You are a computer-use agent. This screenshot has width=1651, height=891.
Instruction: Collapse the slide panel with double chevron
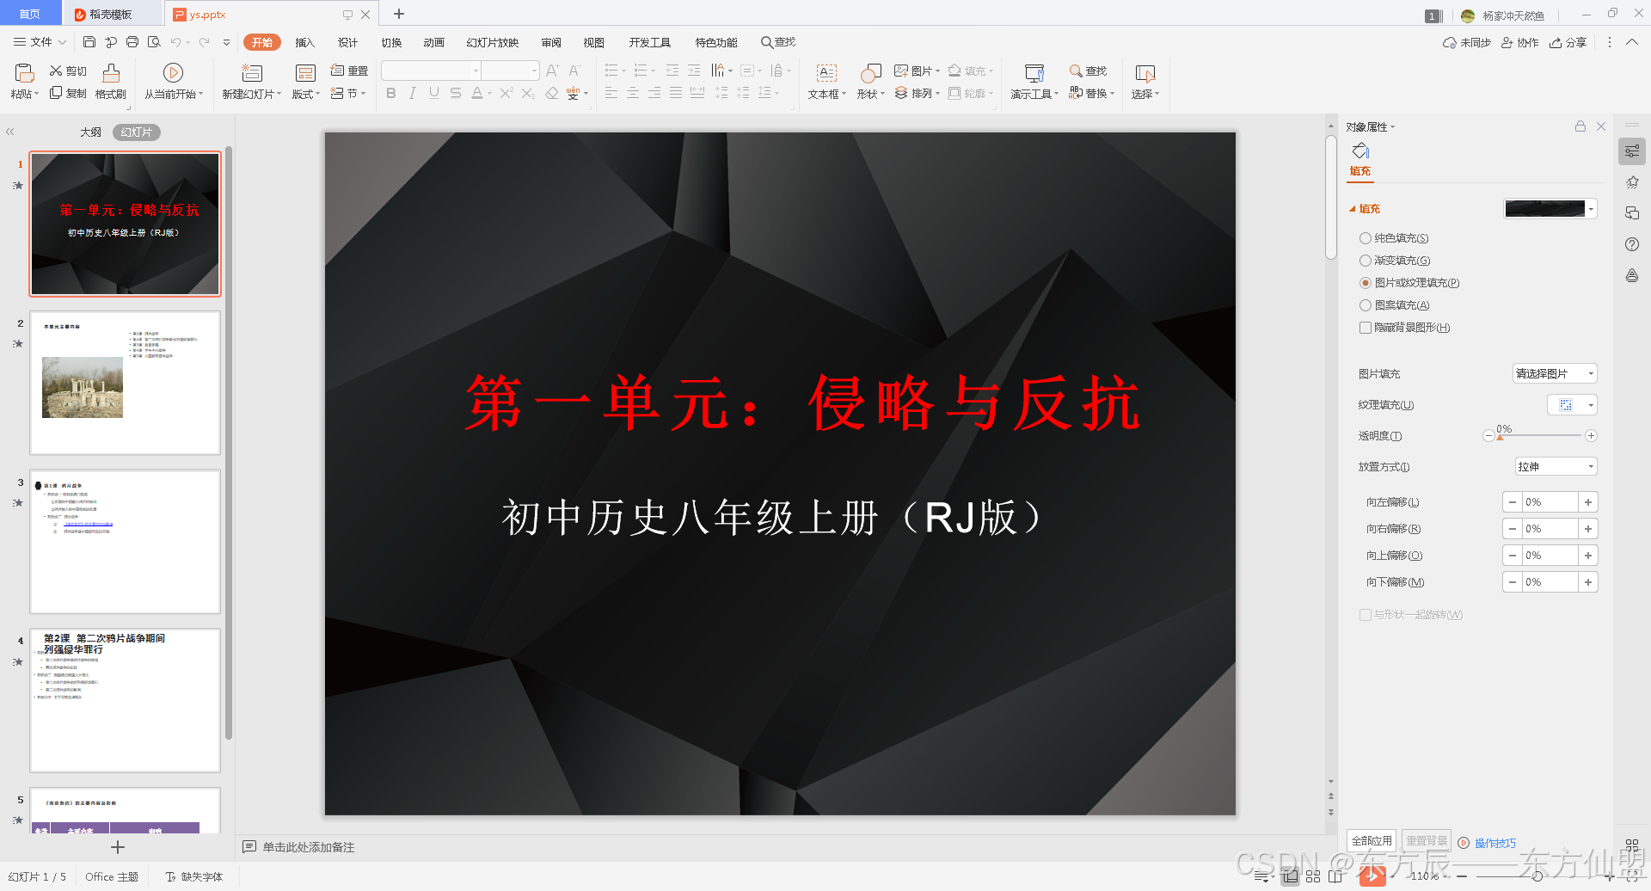click(10, 132)
